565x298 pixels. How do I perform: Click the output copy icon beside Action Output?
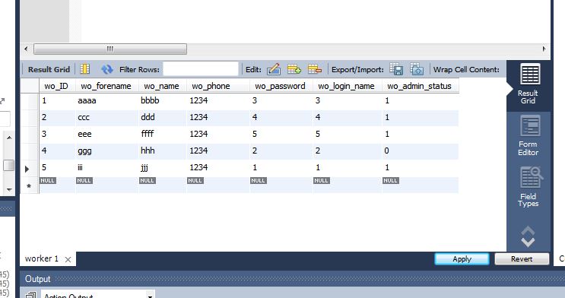pos(31,295)
